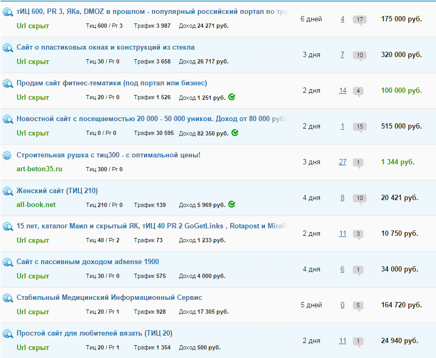Open listing Стабильный Медицинский Информационный Сервис

[109, 298]
